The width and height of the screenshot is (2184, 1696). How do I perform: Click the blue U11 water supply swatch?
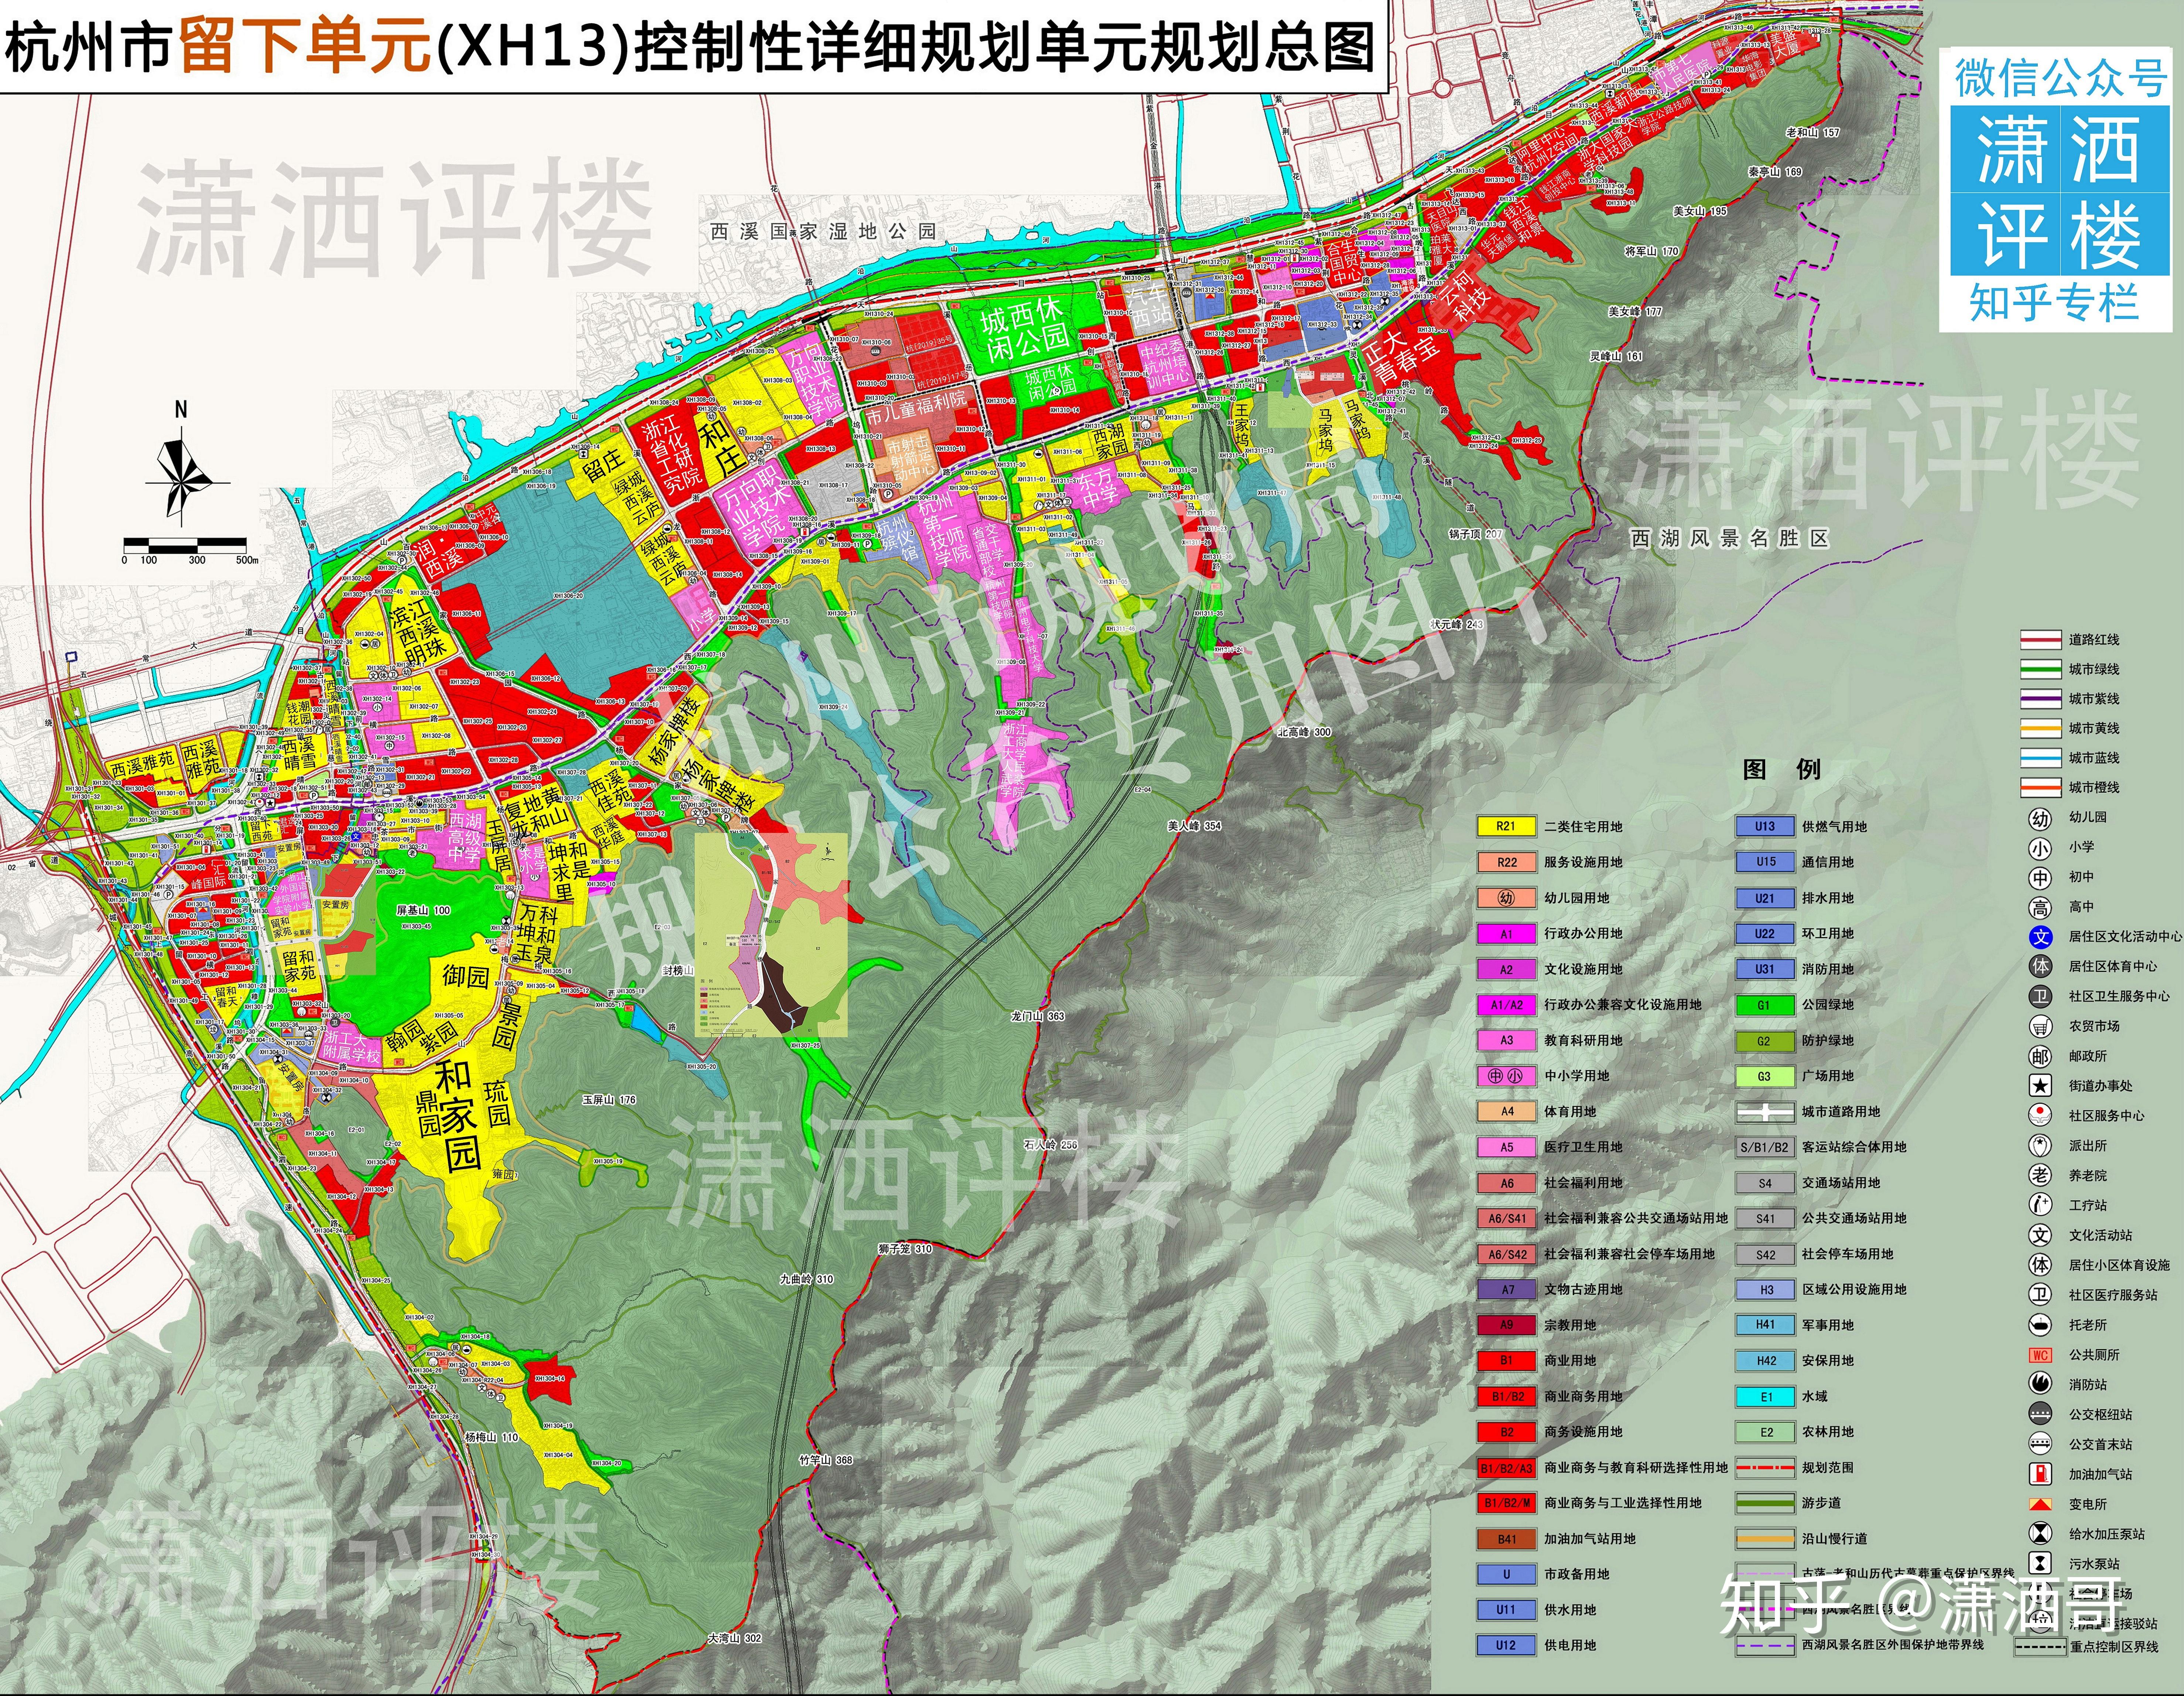tap(1506, 1610)
